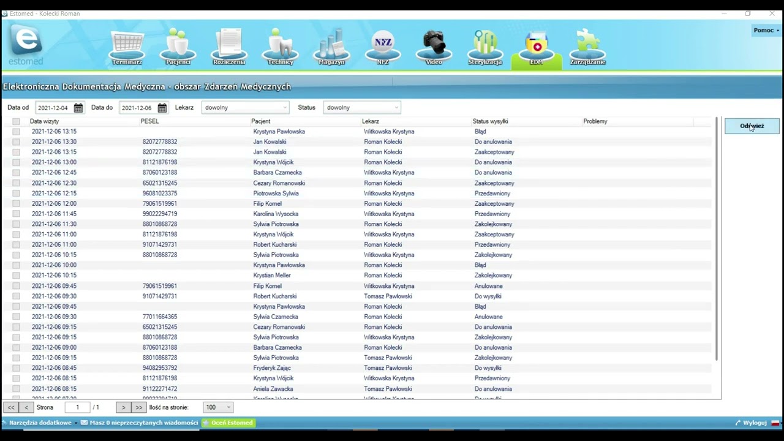This screenshot has width=784, height=441.
Task: Click the Wyloguj logout link
Action: click(x=752, y=423)
